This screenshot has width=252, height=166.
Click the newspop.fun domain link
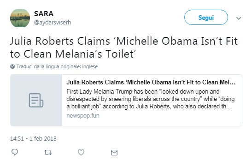tap(83, 115)
